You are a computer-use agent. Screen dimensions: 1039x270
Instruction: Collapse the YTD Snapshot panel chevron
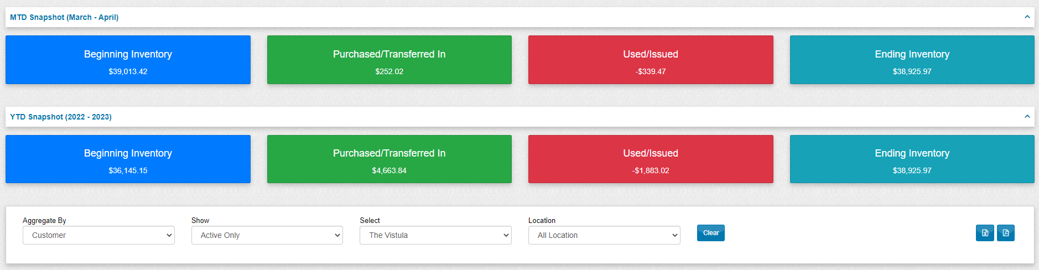pos(1027,117)
